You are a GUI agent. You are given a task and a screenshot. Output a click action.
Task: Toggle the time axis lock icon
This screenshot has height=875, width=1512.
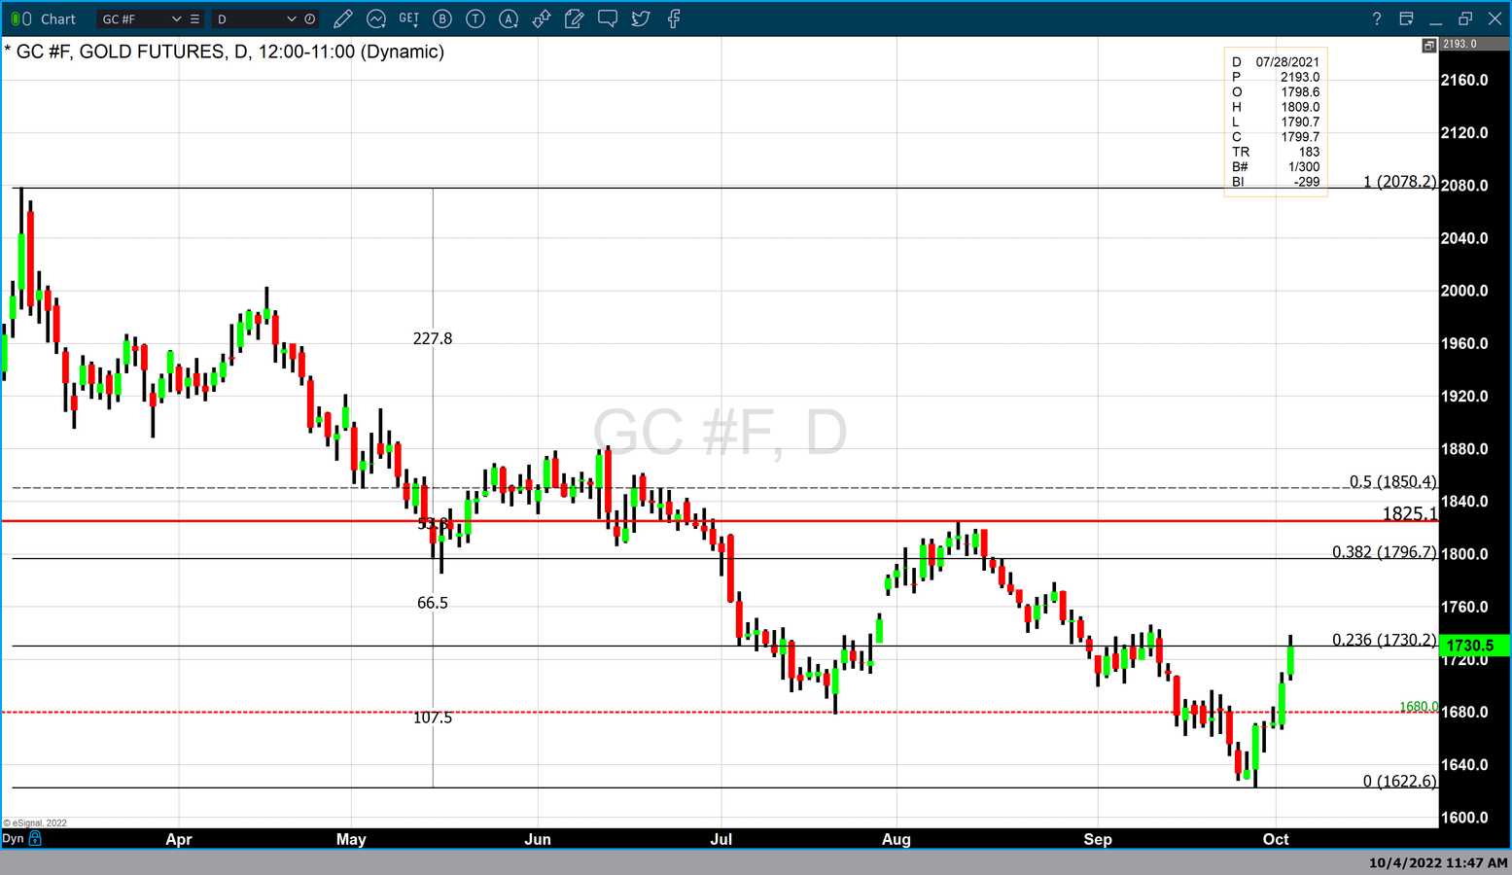36,838
